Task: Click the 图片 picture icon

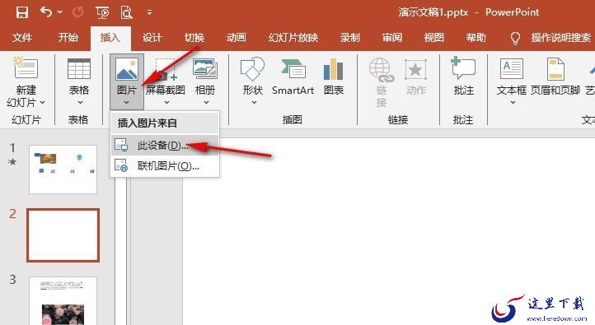Action: (x=127, y=68)
